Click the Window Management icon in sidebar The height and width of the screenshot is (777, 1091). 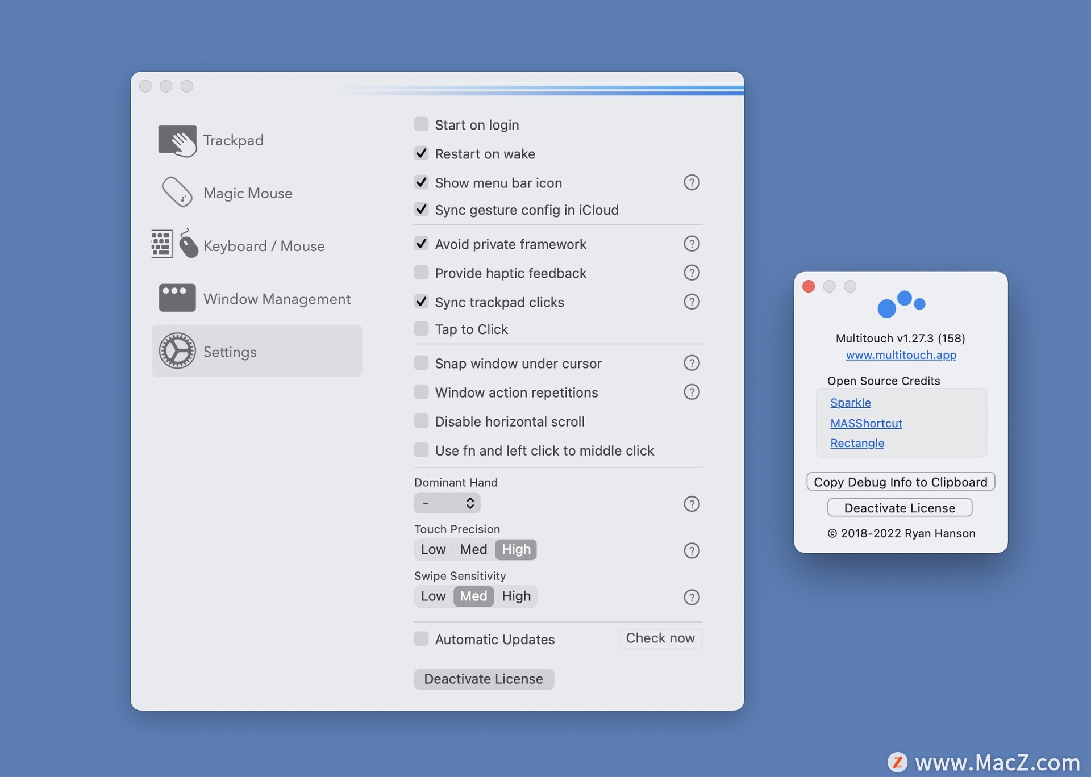(177, 298)
